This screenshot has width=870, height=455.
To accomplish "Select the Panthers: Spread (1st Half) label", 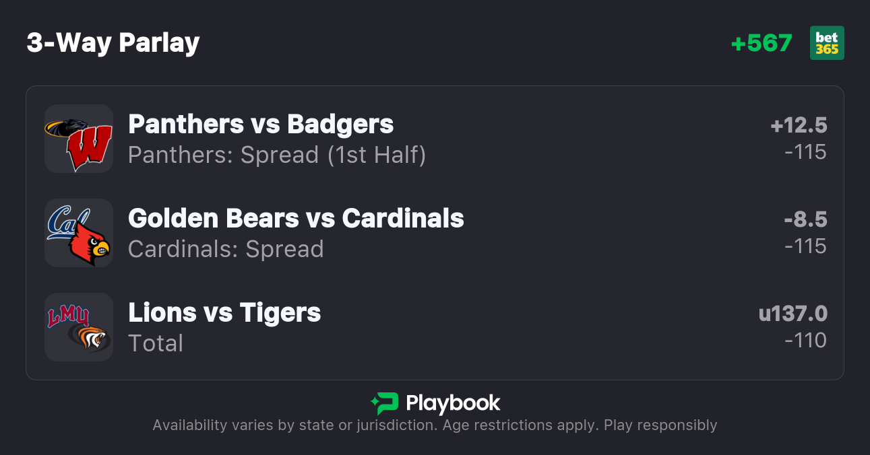I will (x=277, y=155).
